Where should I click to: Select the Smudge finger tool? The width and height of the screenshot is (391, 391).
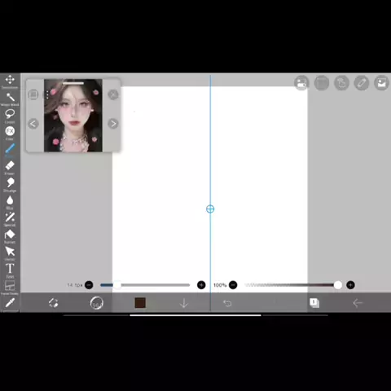10,182
